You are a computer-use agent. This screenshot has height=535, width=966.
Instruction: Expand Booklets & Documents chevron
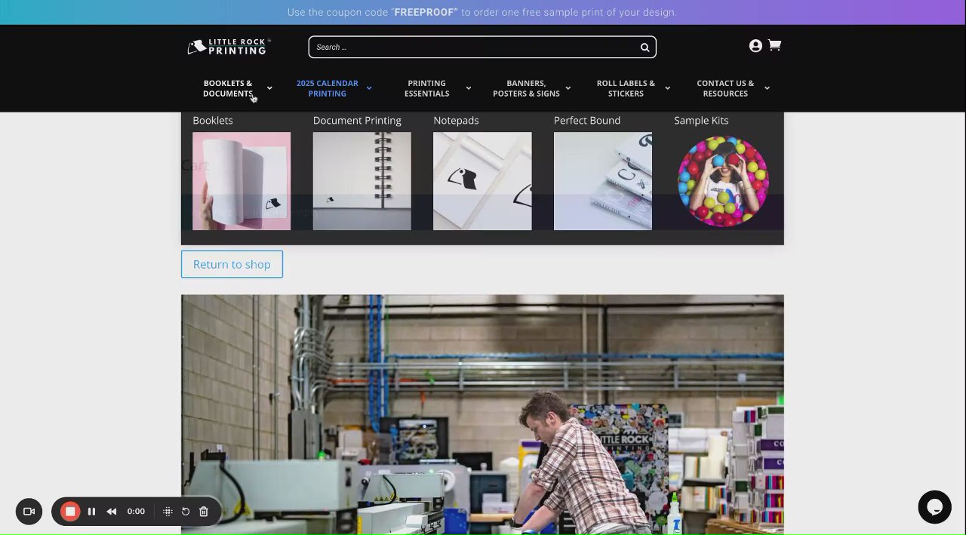(x=269, y=88)
